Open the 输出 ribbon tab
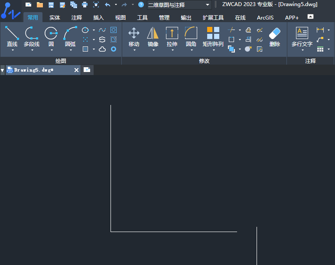Image resolution: width=335 pixels, height=265 pixels. pos(186,17)
